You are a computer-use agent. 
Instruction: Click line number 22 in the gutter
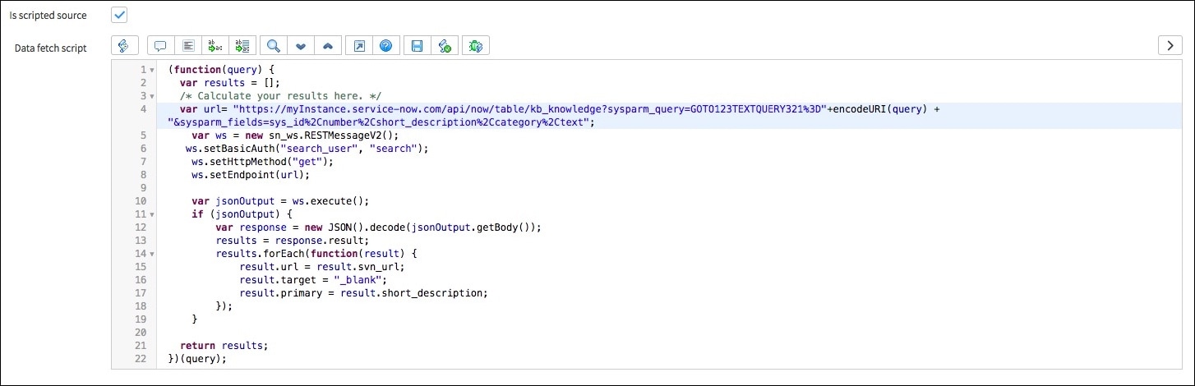coord(140,358)
